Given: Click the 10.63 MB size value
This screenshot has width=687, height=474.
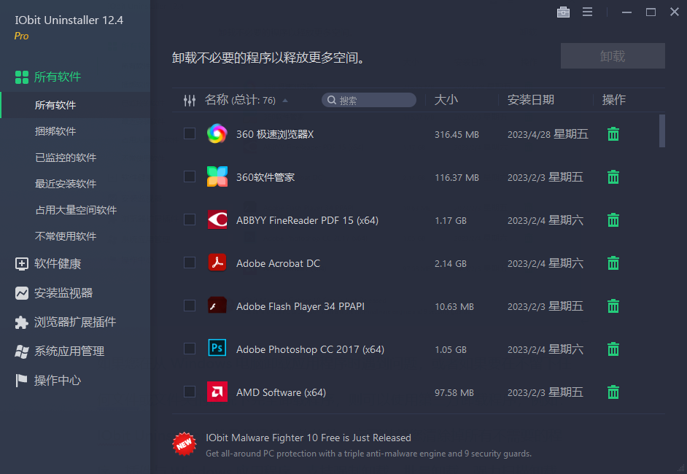Looking at the screenshot, I should [x=454, y=307].
